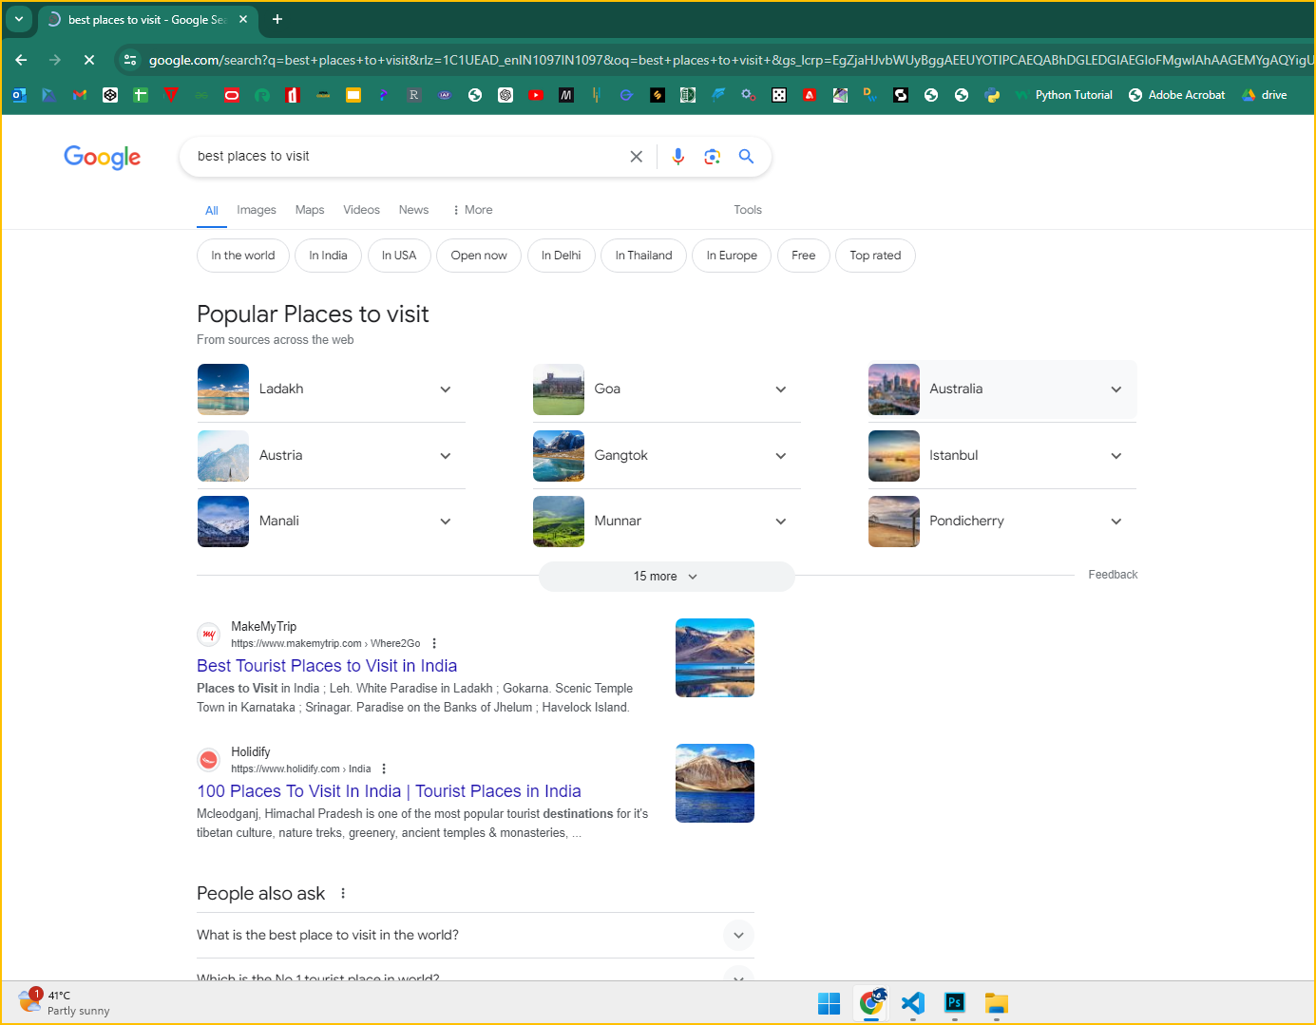Click Adobe Acrobat bookmark
This screenshot has height=1025, width=1316.
point(1176,95)
